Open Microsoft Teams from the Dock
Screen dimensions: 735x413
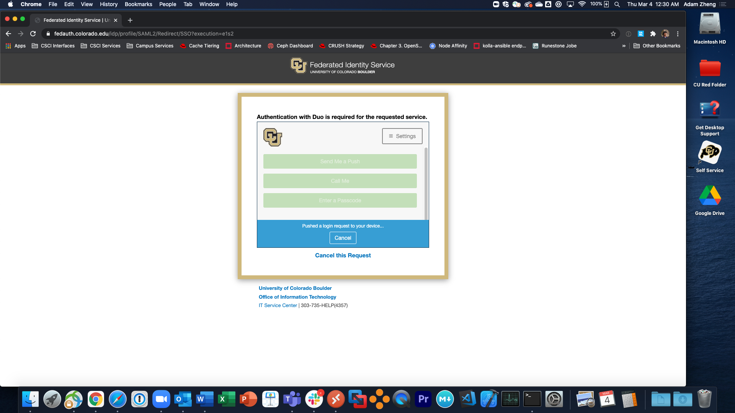coord(292,399)
